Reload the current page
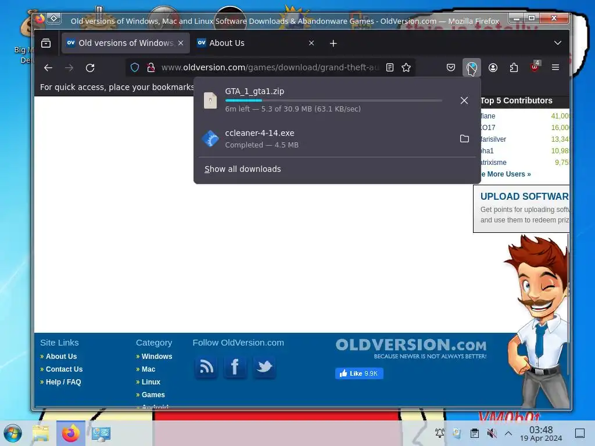This screenshot has height=446, width=595. point(90,67)
